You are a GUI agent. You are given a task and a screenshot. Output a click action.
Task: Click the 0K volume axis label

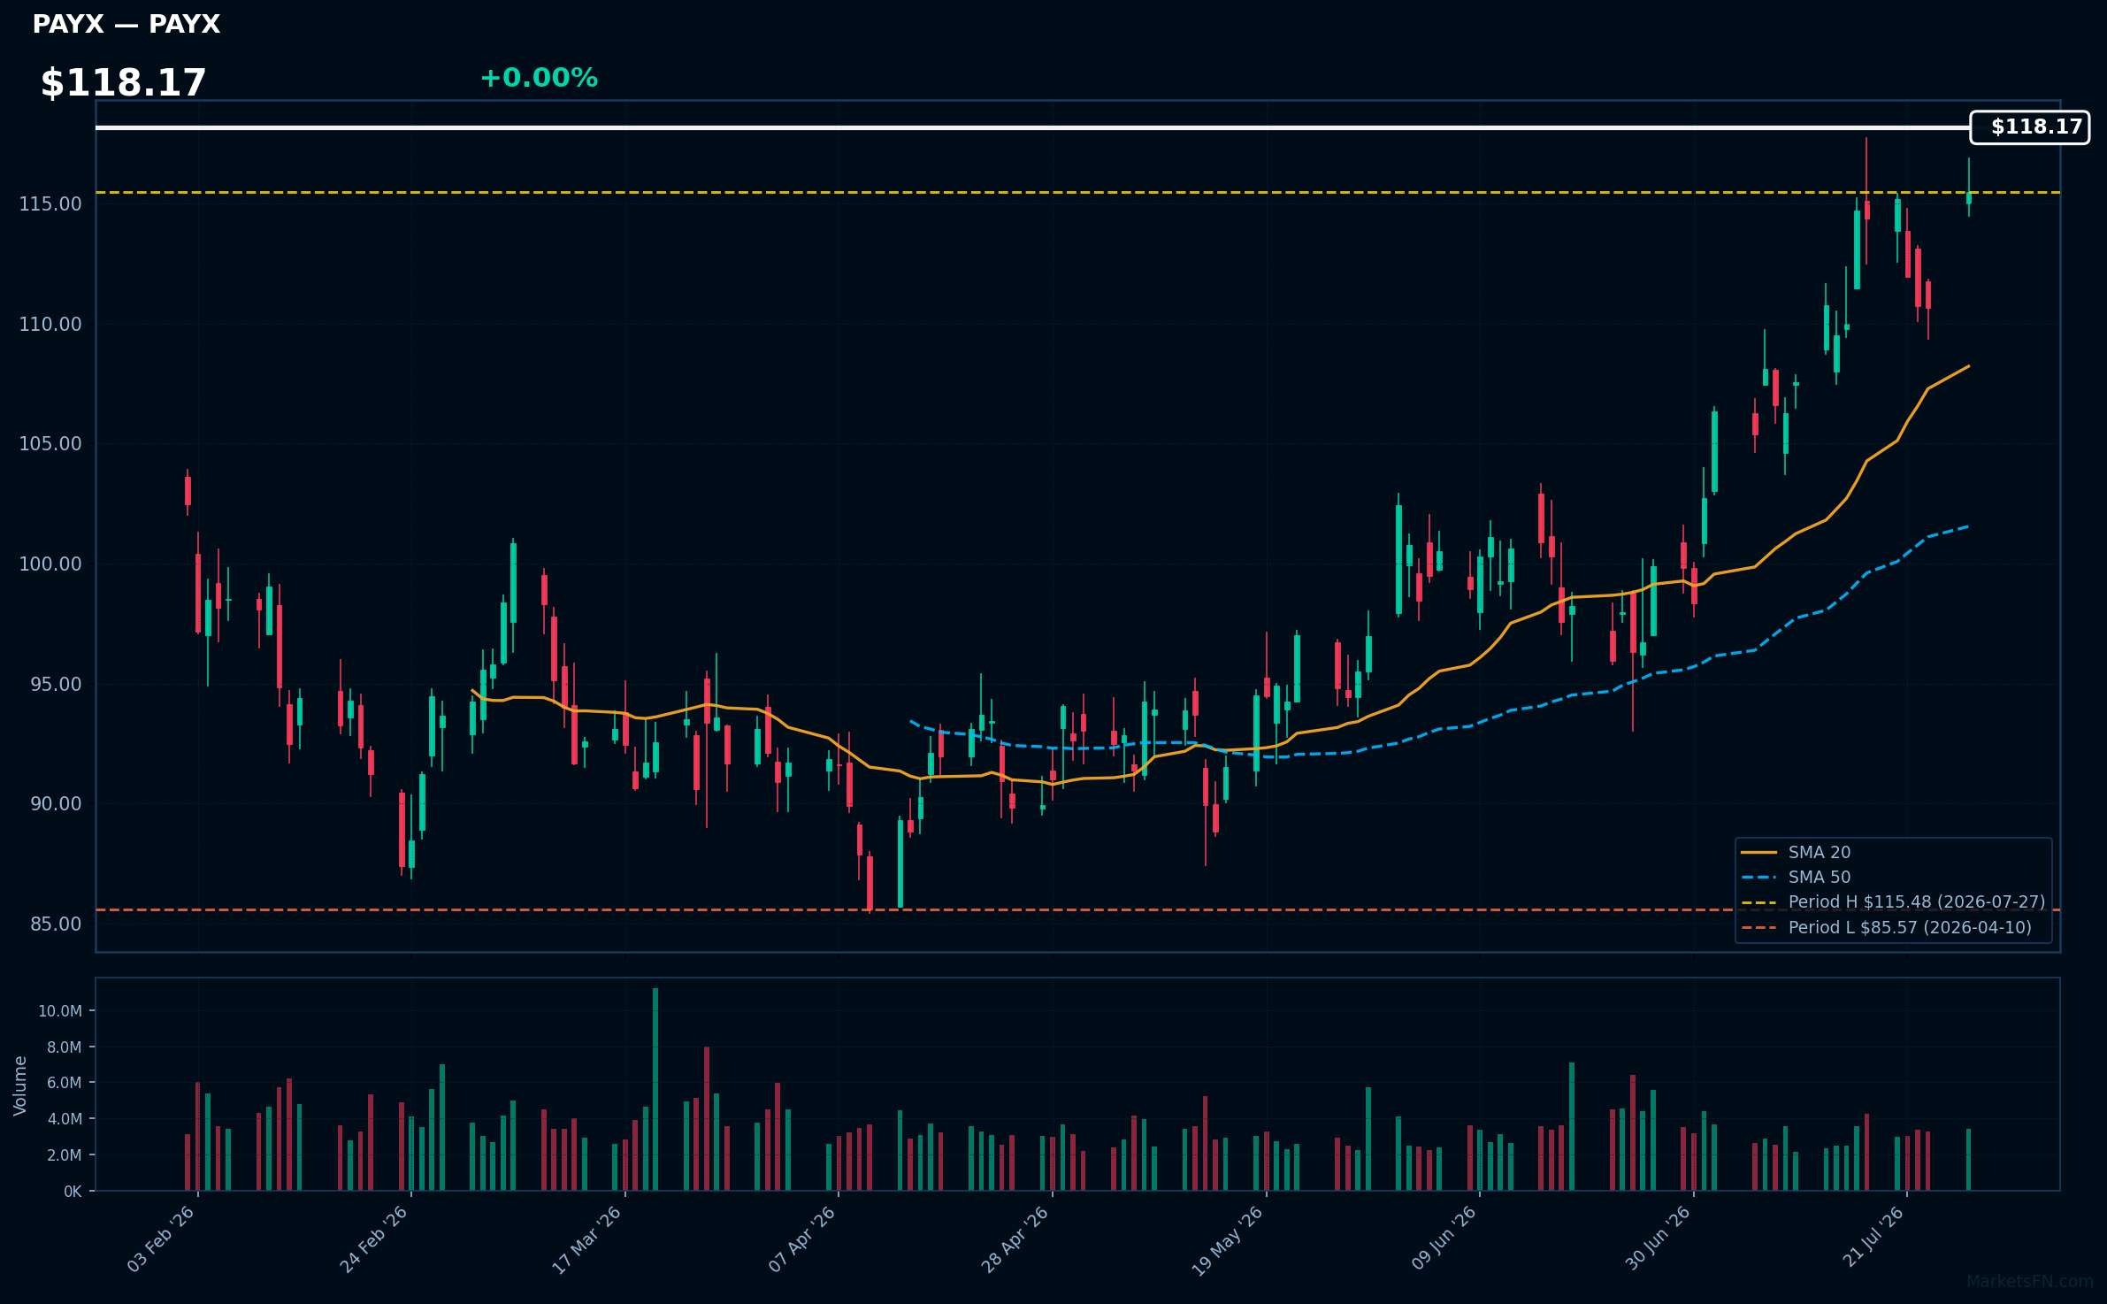point(73,1192)
